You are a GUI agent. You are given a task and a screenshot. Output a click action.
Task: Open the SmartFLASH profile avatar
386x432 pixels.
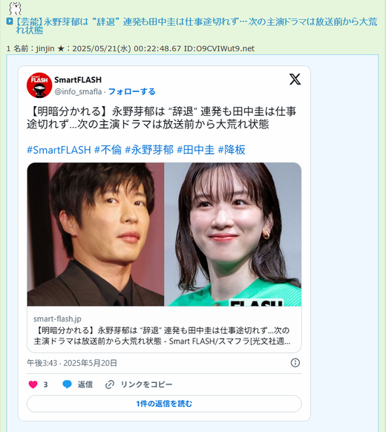point(39,85)
